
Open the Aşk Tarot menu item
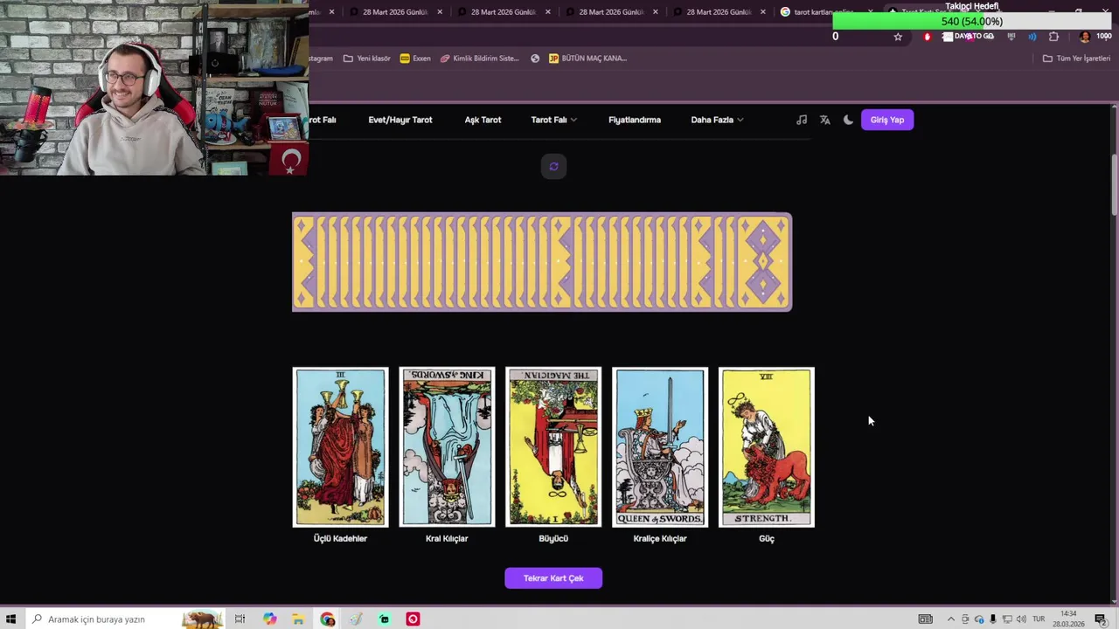483,120
